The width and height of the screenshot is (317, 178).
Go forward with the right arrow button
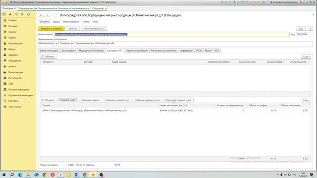click(47, 15)
